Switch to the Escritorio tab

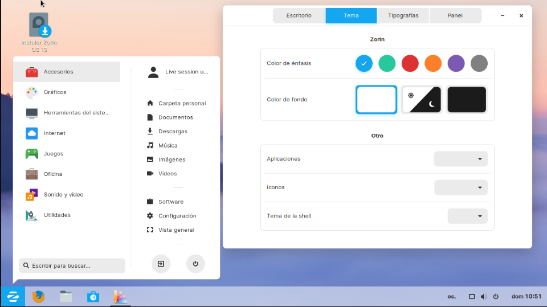click(x=299, y=16)
